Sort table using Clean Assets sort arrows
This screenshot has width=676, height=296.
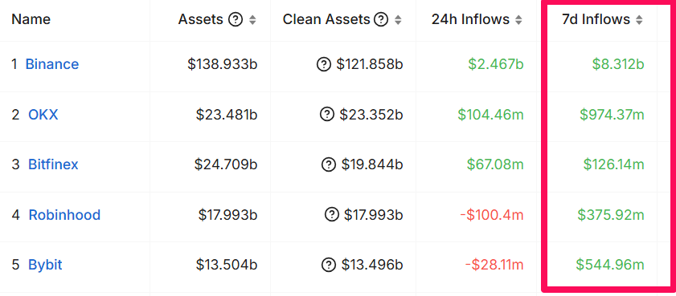(x=398, y=20)
